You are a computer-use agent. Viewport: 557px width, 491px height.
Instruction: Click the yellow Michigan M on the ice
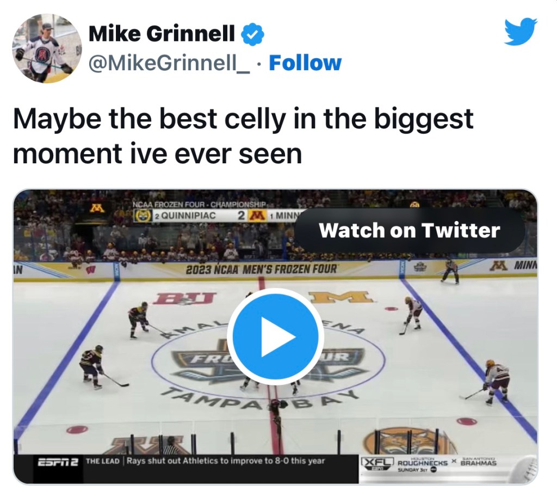click(x=341, y=297)
